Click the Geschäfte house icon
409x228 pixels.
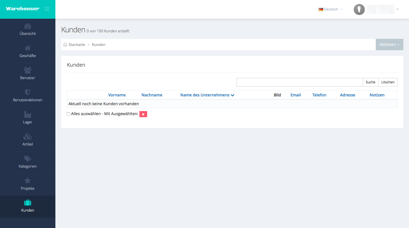(28, 48)
